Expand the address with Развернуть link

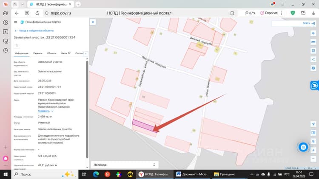46,111
